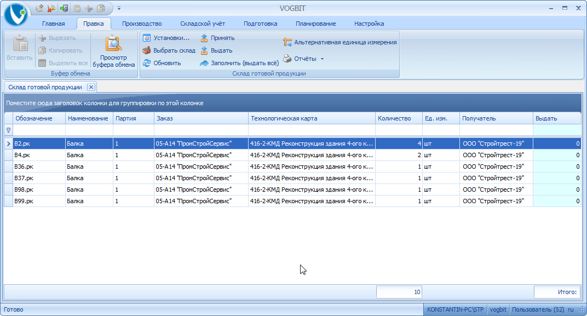Select the B98.рк row cell
This screenshot has width=587, height=316.
point(39,189)
